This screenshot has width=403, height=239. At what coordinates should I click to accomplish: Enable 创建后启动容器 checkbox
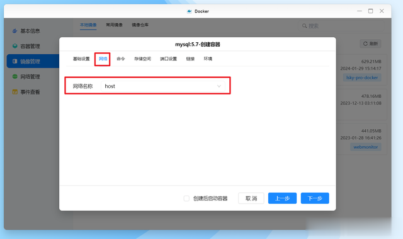[x=186, y=199]
